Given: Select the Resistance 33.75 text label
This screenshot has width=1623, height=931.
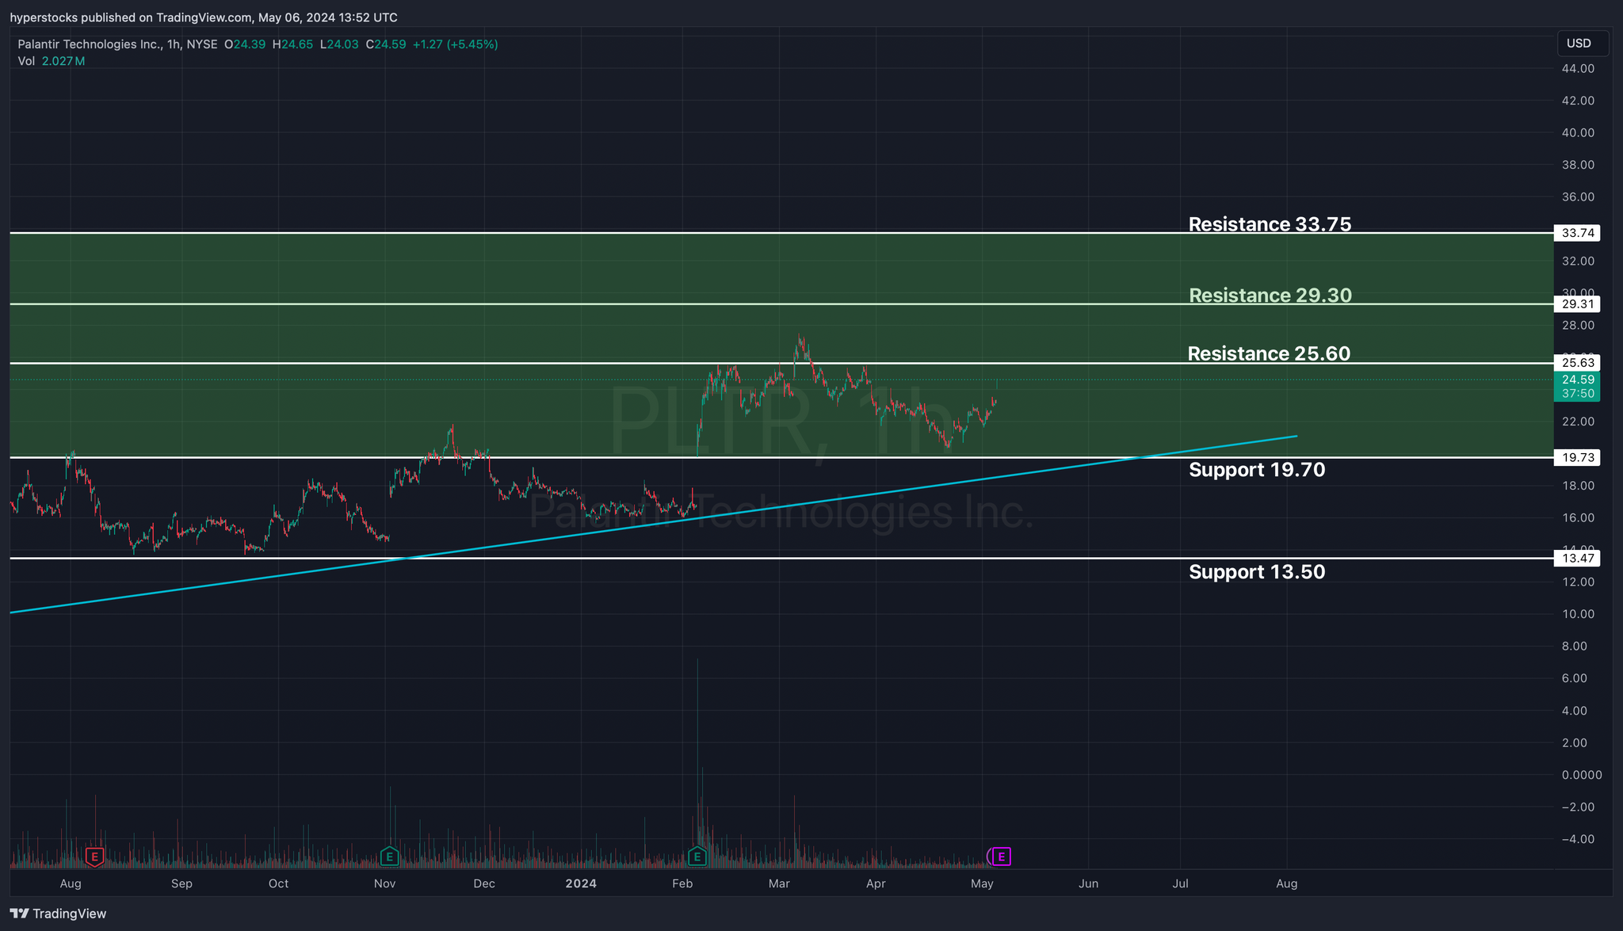Looking at the screenshot, I should (x=1270, y=224).
